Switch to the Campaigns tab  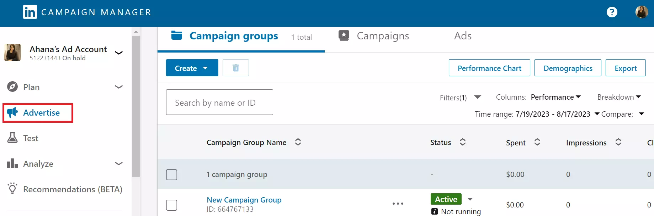coord(382,36)
